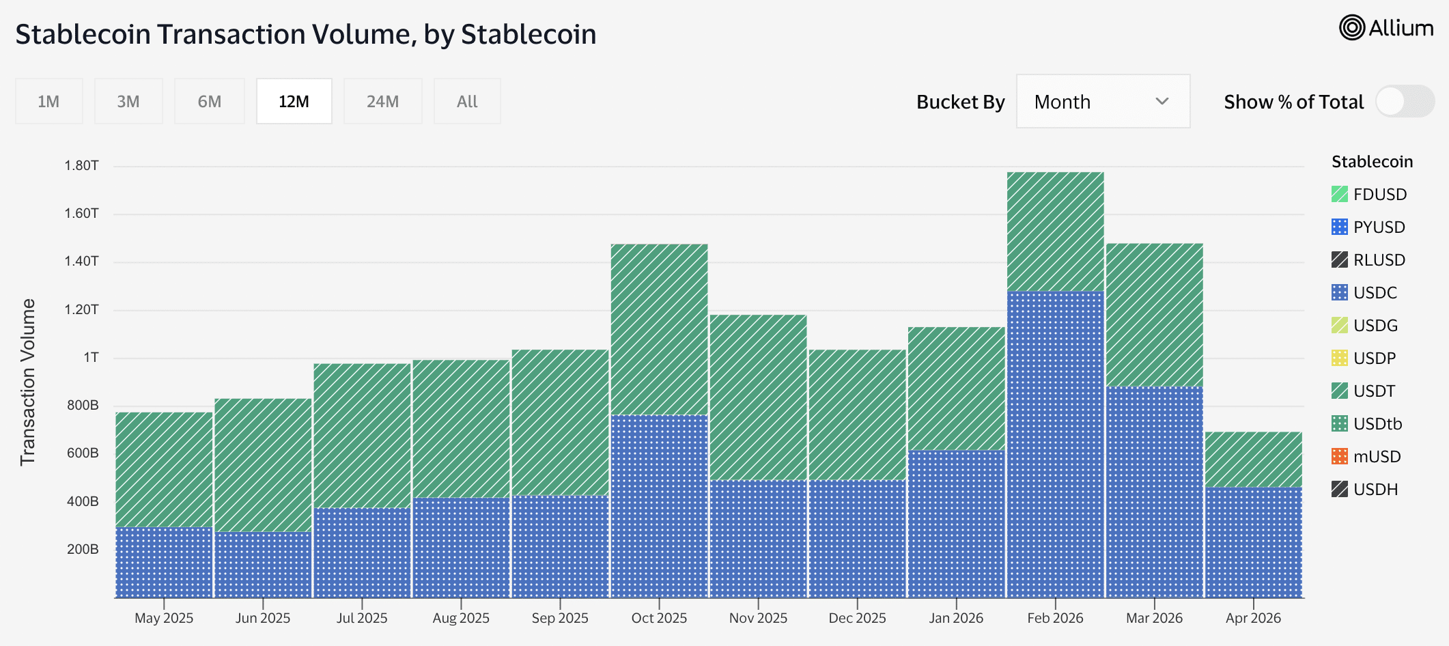
Task: Click the USDC legend swatch icon
Action: pyautogui.click(x=1339, y=293)
